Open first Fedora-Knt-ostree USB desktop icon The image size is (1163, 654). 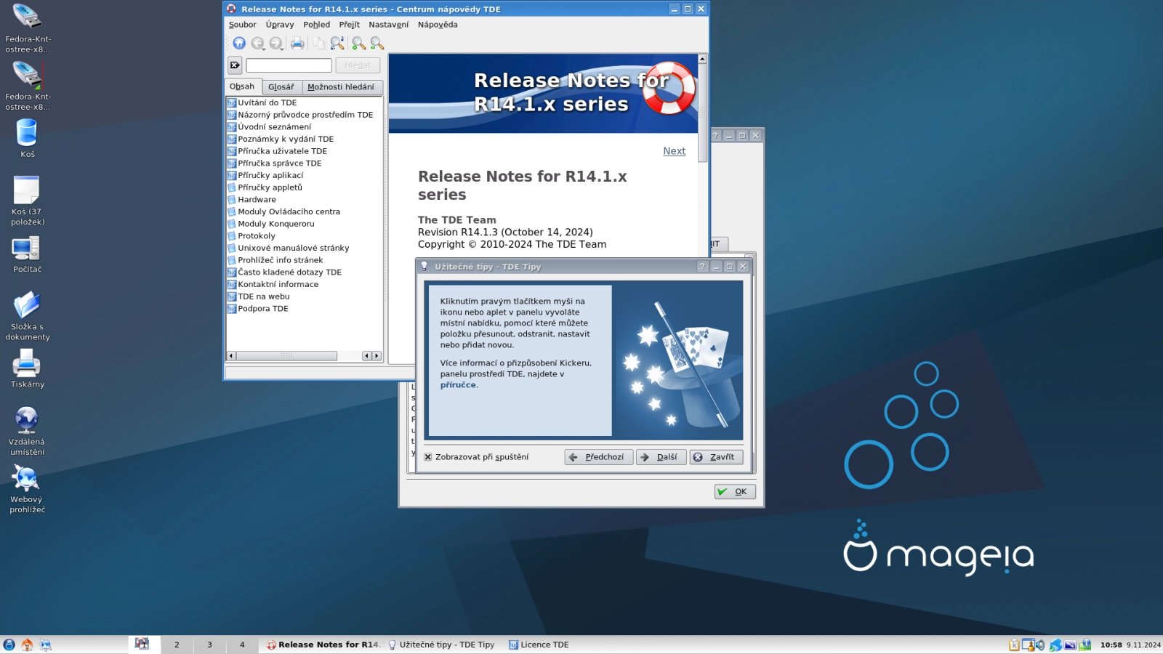click(x=28, y=29)
